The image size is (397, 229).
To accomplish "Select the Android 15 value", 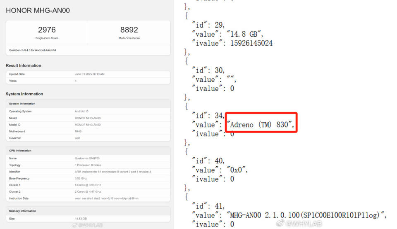I will coord(81,111).
